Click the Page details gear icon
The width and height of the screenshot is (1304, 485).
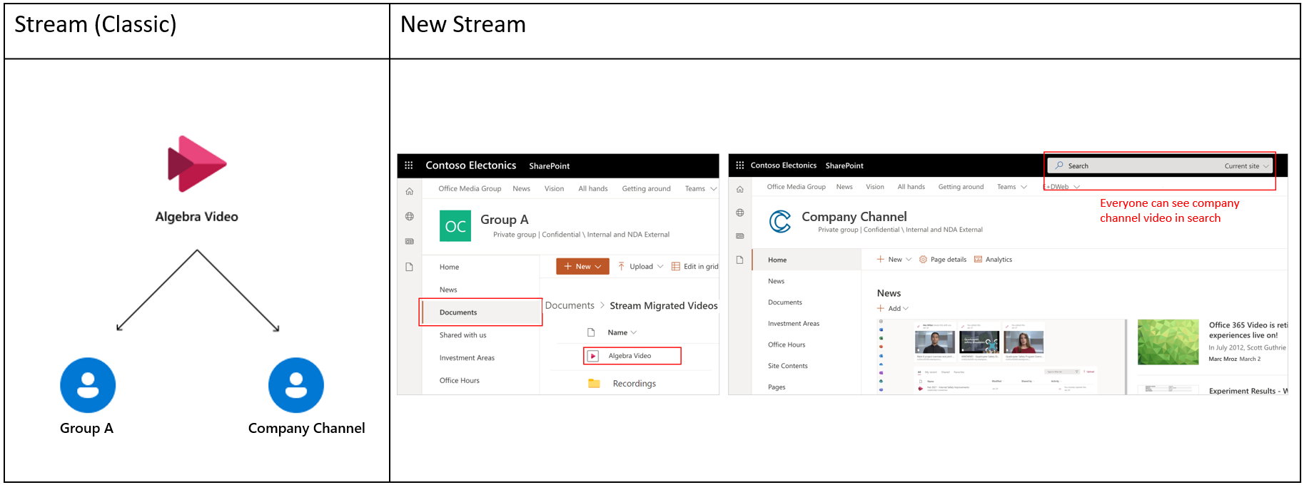923,260
